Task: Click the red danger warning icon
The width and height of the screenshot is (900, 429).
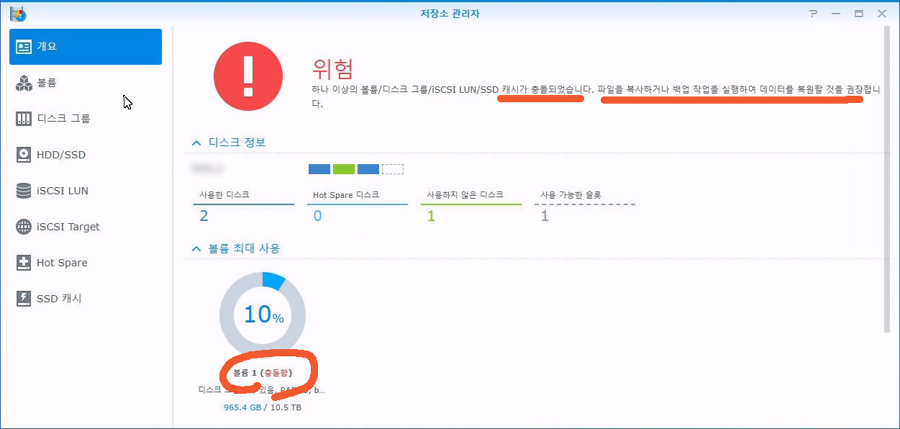Action: pos(248,76)
